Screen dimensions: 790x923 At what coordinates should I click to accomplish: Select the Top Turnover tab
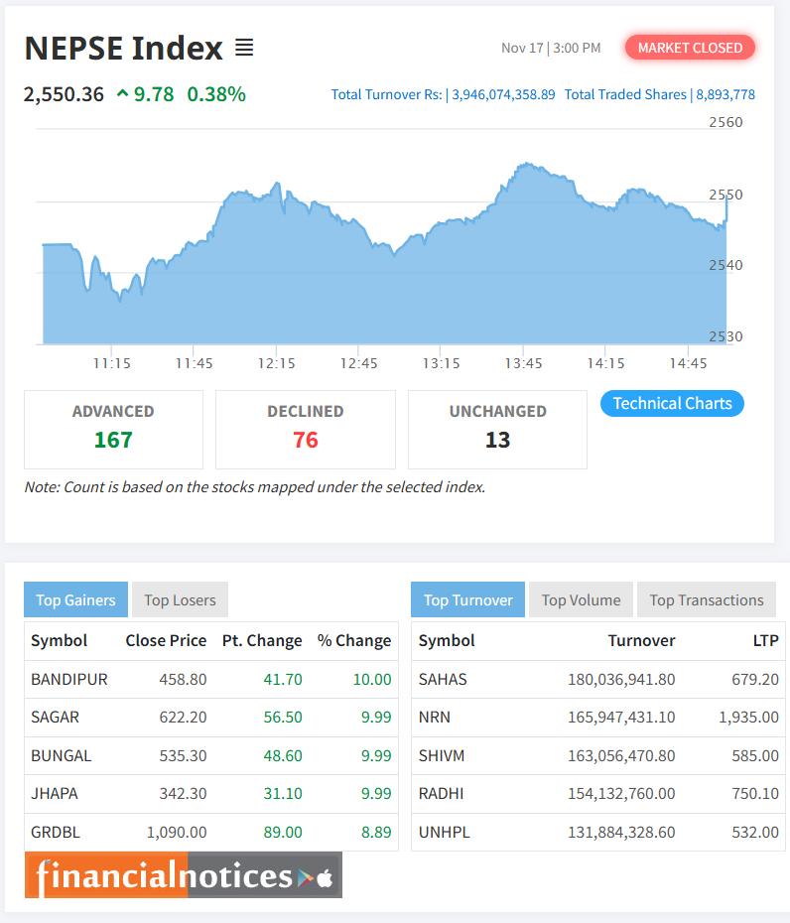pos(467,599)
